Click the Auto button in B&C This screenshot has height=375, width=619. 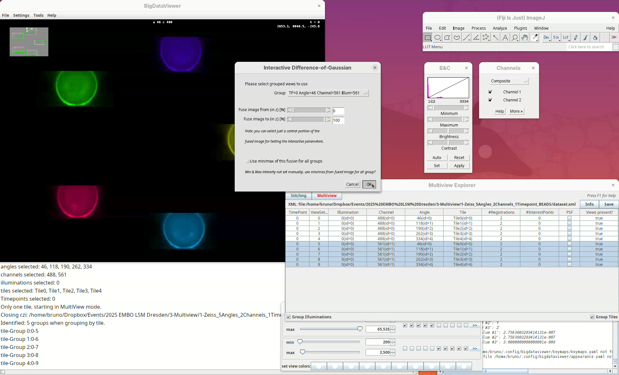coord(437,158)
